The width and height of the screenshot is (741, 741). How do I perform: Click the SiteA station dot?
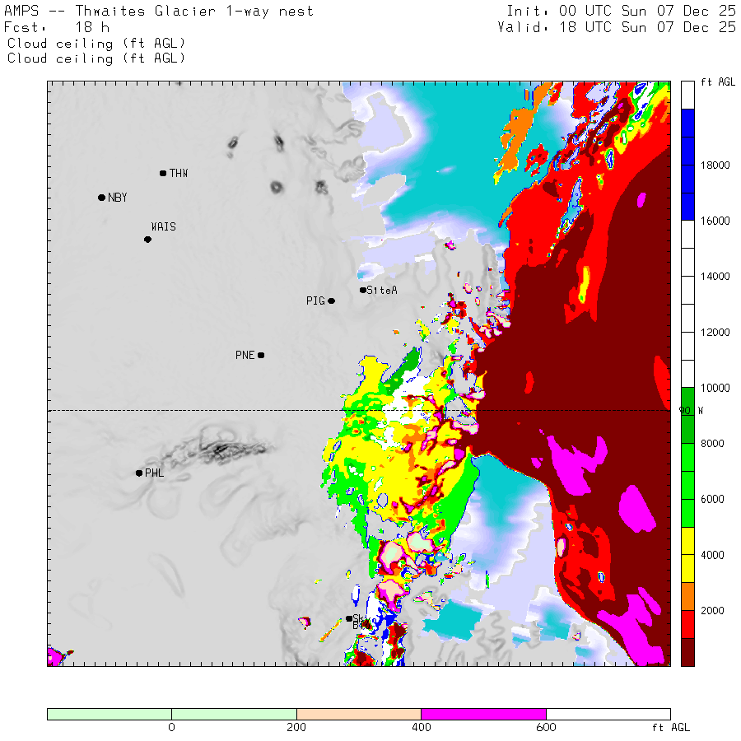362,290
